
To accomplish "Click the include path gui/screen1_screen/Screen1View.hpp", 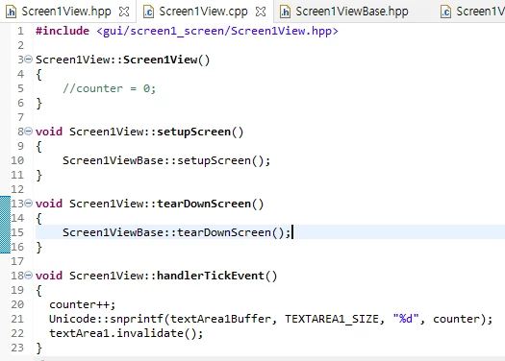I will [x=217, y=31].
